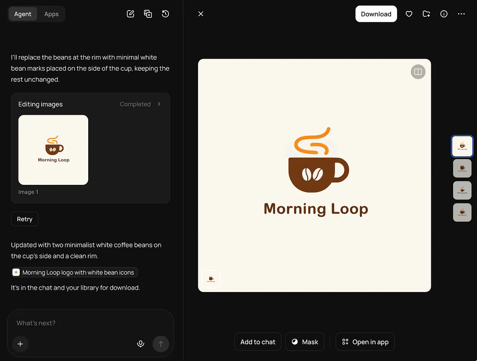Download the Morning Loop image
477x361 pixels.
376,14
